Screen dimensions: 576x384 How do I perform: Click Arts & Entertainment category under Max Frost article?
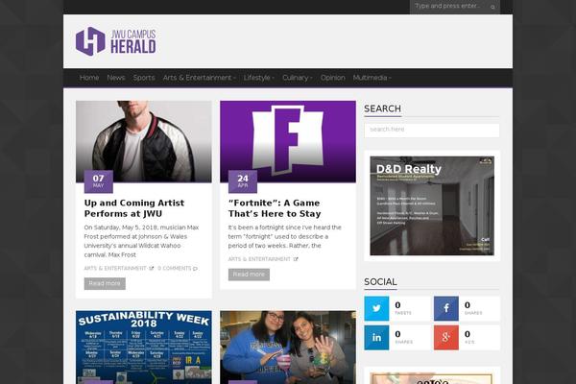point(115,268)
